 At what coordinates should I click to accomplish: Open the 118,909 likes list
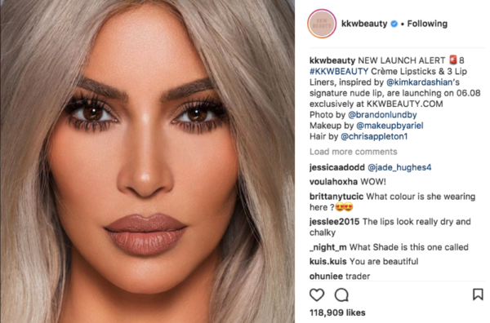pyautogui.click(x=337, y=312)
